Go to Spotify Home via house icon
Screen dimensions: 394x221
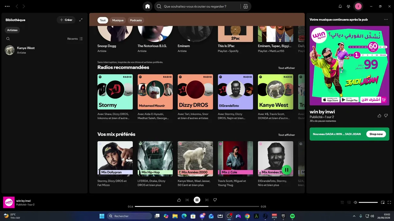pyautogui.click(x=147, y=6)
